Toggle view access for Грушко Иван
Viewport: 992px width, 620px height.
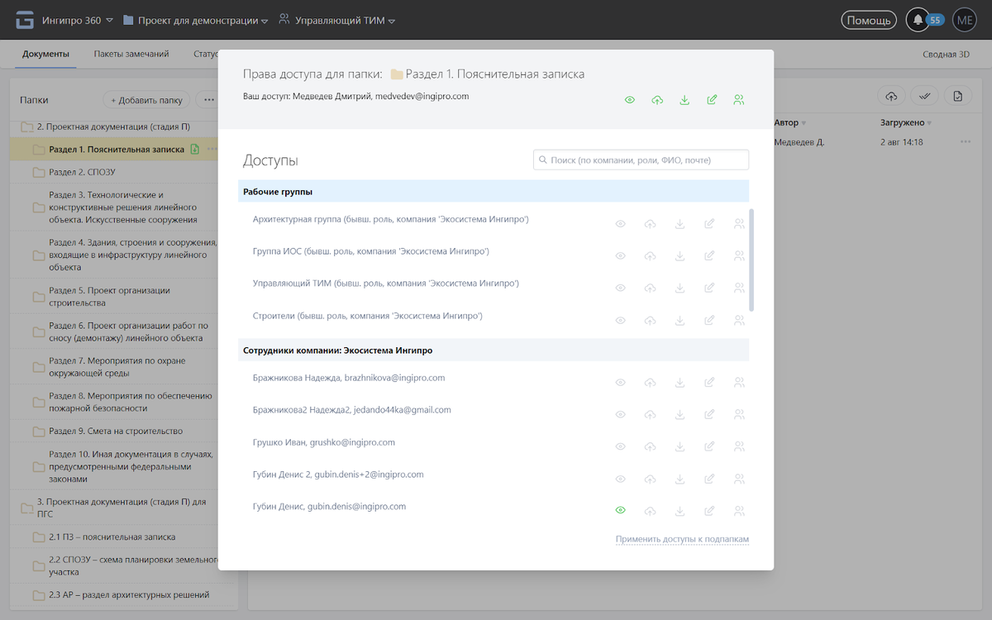[x=621, y=447]
